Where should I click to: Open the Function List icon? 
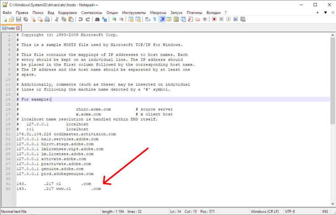coord(190,19)
